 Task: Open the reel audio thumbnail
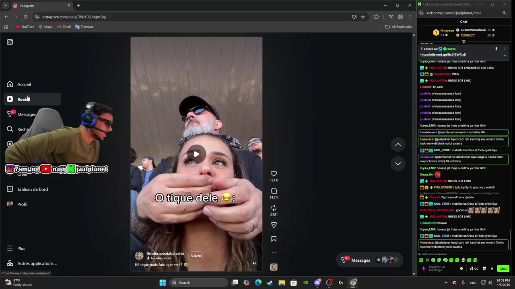pyautogui.click(x=274, y=267)
